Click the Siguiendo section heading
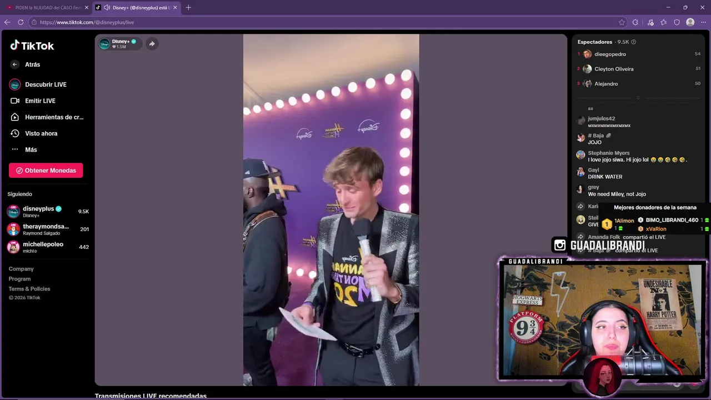Image resolution: width=711 pixels, height=400 pixels. tap(20, 194)
